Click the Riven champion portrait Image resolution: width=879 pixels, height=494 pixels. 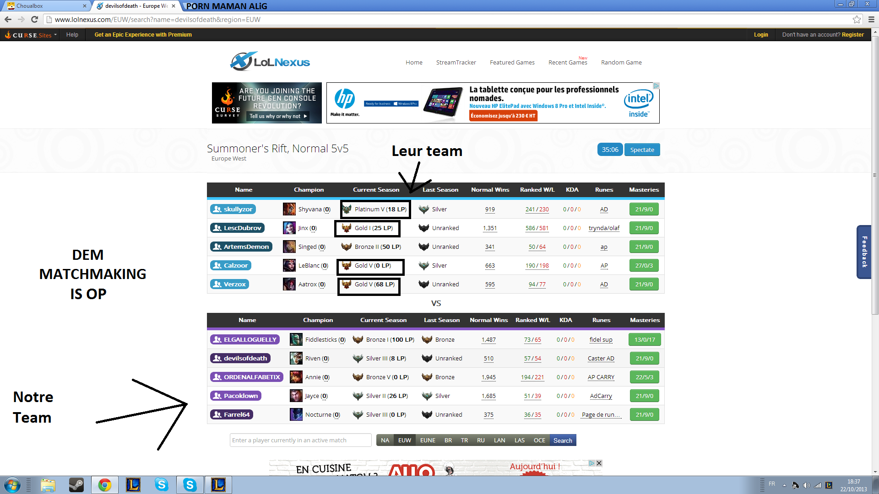click(x=296, y=358)
